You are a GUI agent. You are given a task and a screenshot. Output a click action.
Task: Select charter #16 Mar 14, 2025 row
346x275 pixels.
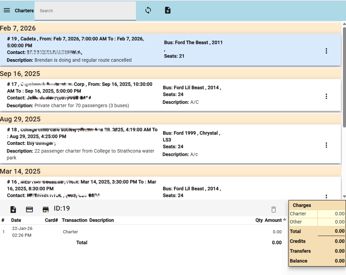tap(170, 188)
